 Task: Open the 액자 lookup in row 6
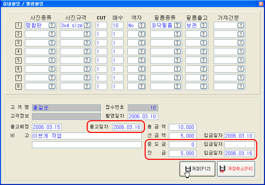(x=142, y=69)
